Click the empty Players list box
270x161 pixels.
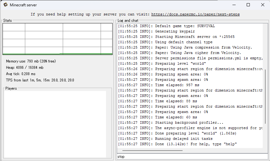(x=55, y=124)
